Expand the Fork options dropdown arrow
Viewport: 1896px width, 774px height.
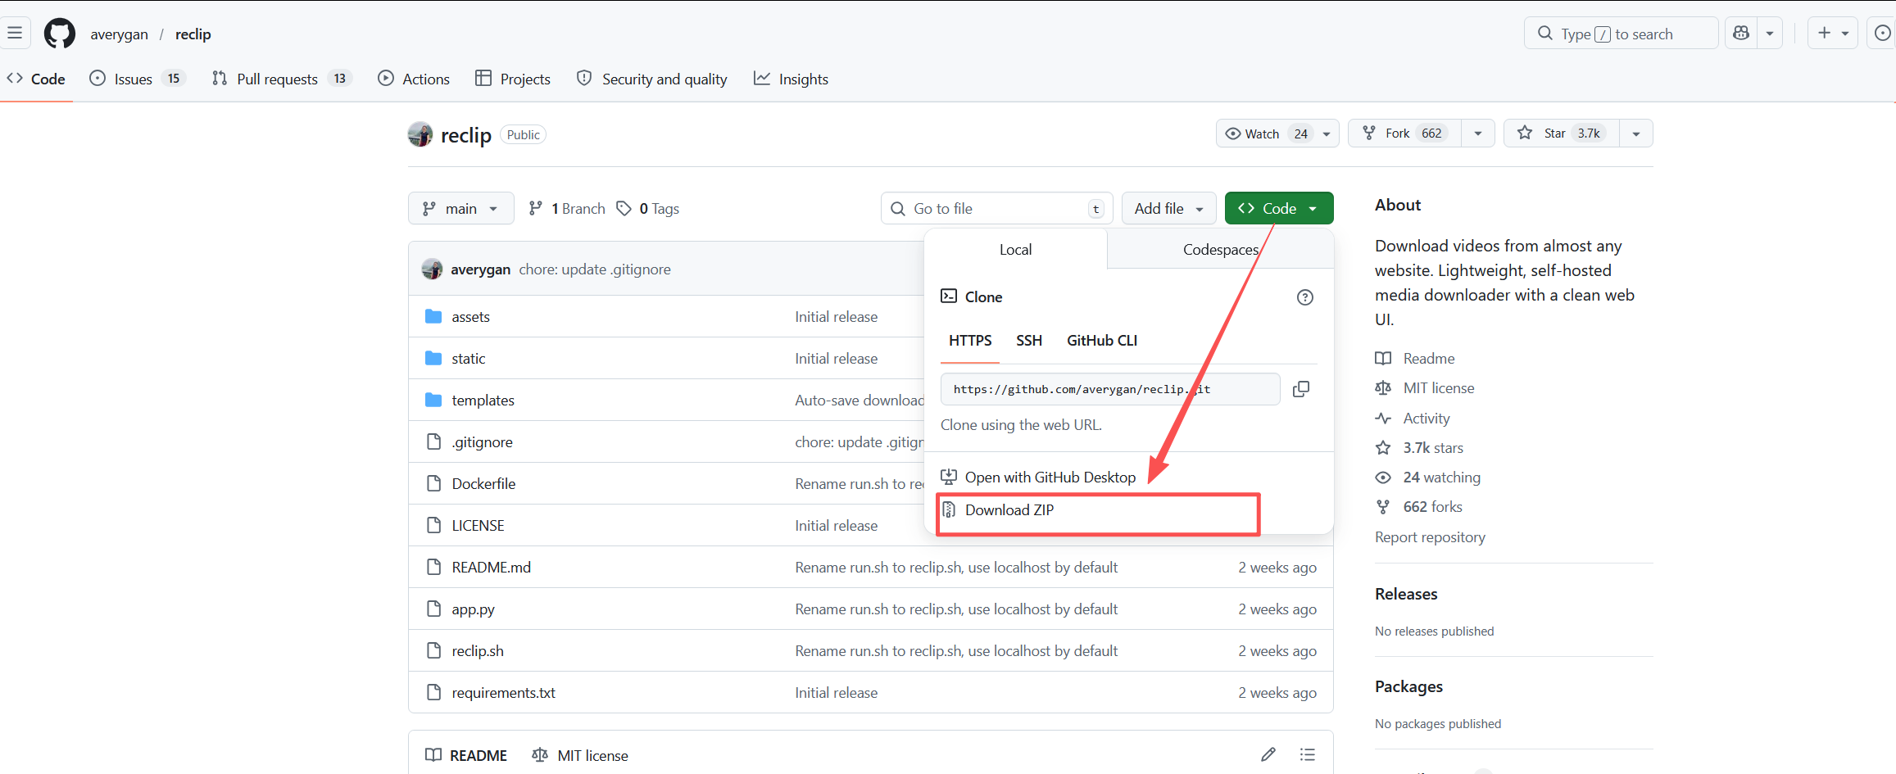pos(1478,134)
